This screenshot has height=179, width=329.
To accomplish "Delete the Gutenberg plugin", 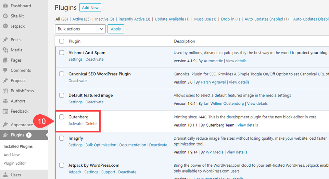I will (91, 124).
